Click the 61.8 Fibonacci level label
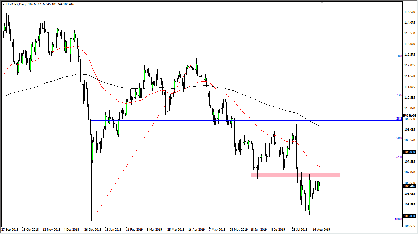The width and height of the screenshot is (418, 234). [400, 157]
